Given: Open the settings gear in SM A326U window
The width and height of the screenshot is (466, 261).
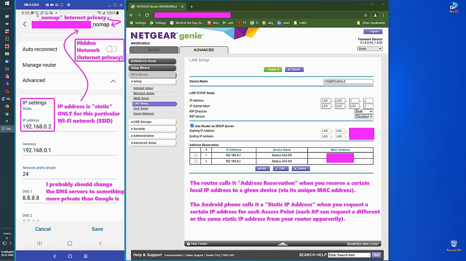Looking at the screenshot, I should [x=69, y=5].
